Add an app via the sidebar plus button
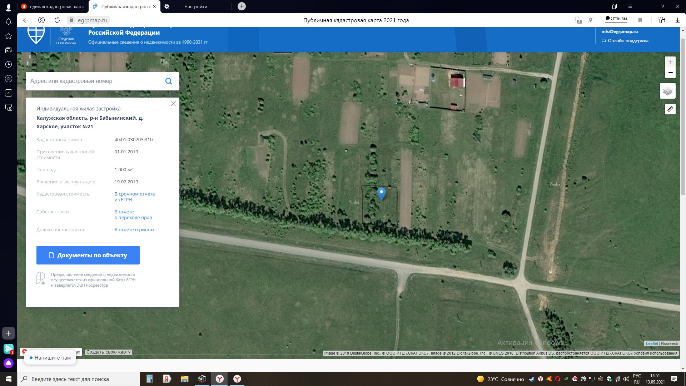This screenshot has height=386, width=686. (x=9, y=333)
